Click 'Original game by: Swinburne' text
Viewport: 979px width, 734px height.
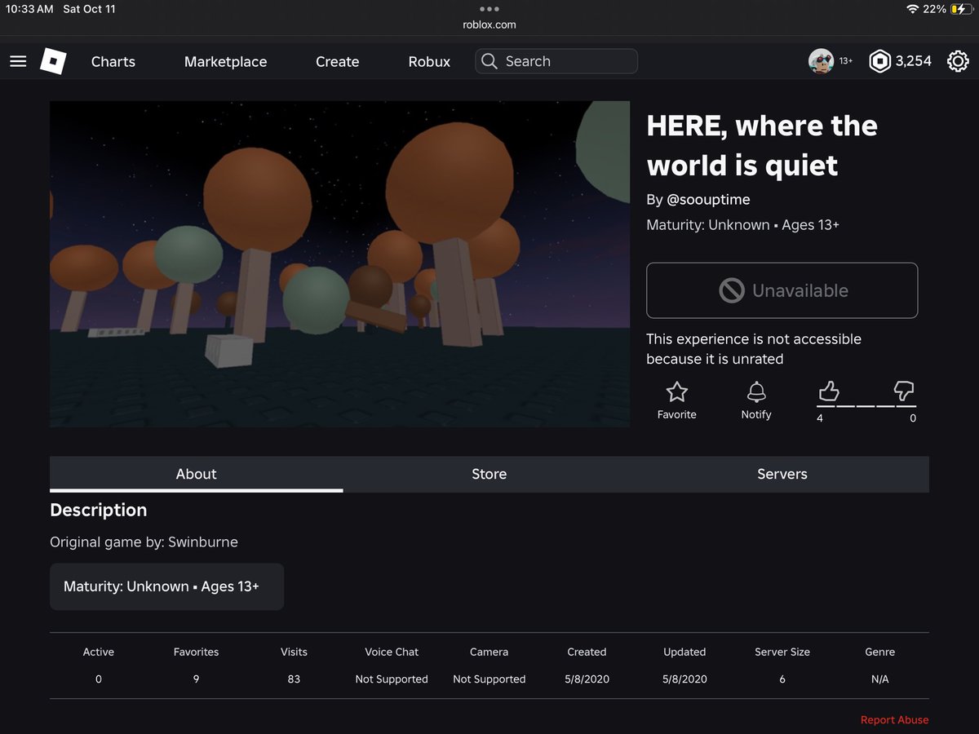(x=144, y=542)
